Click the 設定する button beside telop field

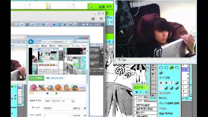click(77, 108)
